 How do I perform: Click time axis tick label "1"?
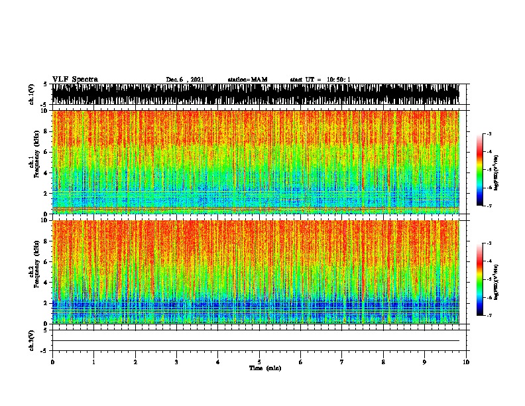coord(93,362)
